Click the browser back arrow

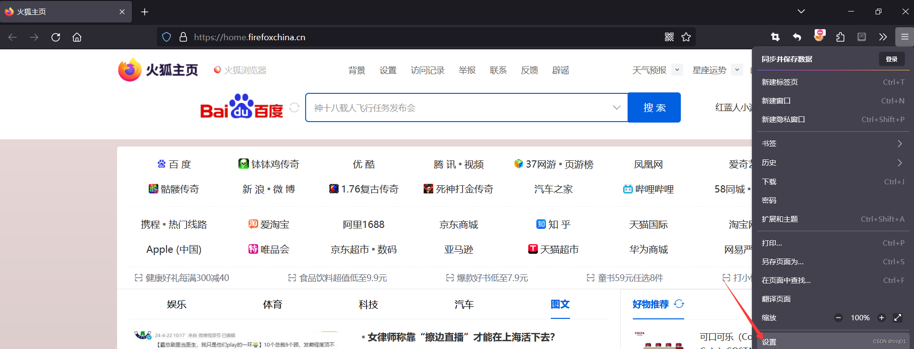tap(13, 37)
